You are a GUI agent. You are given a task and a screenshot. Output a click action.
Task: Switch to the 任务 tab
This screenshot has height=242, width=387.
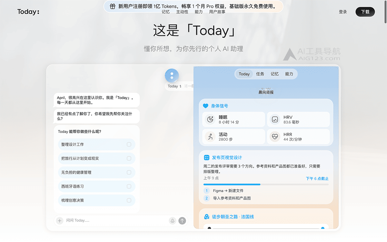[260, 74]
